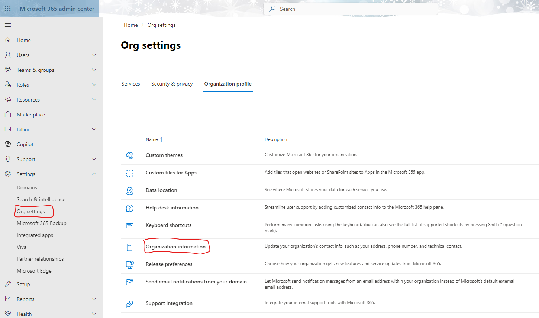Open Viva settings page
Viewport: 539px width, 318px height.
pyautogui.click(x=22, y=247)
